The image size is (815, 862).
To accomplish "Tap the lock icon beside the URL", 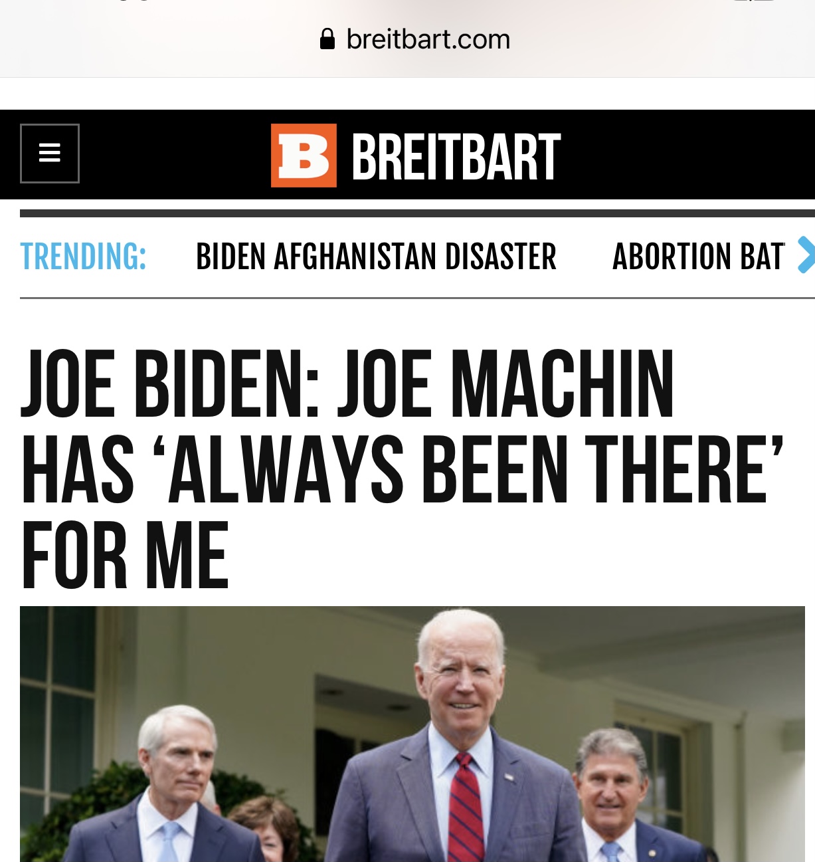I will (x=327, y=39).
